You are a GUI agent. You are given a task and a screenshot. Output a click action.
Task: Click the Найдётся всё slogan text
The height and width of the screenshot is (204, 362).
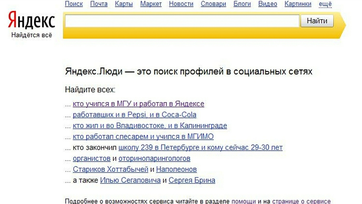tap(32, 35)
